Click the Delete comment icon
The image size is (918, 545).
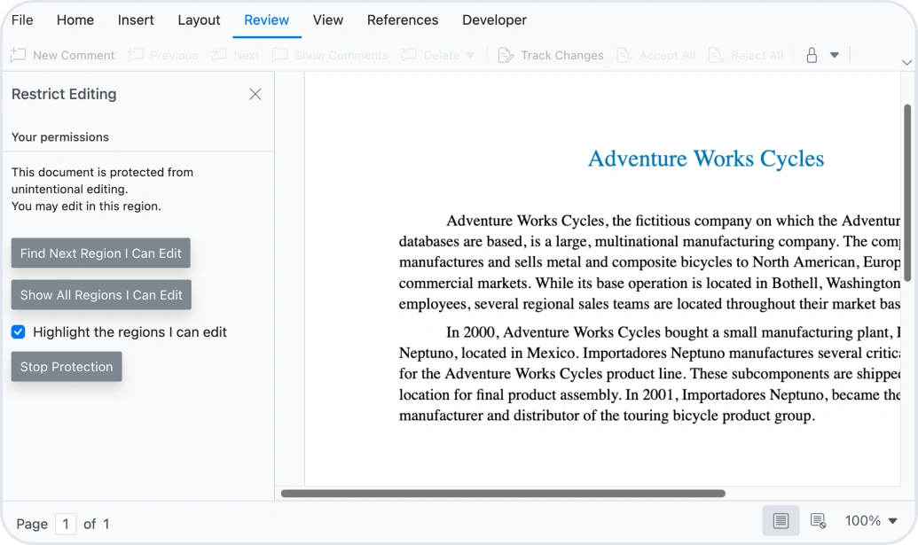(409, 55)
